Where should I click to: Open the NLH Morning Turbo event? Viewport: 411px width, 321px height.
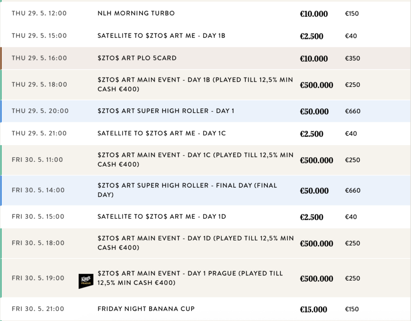tap(136, 13)
